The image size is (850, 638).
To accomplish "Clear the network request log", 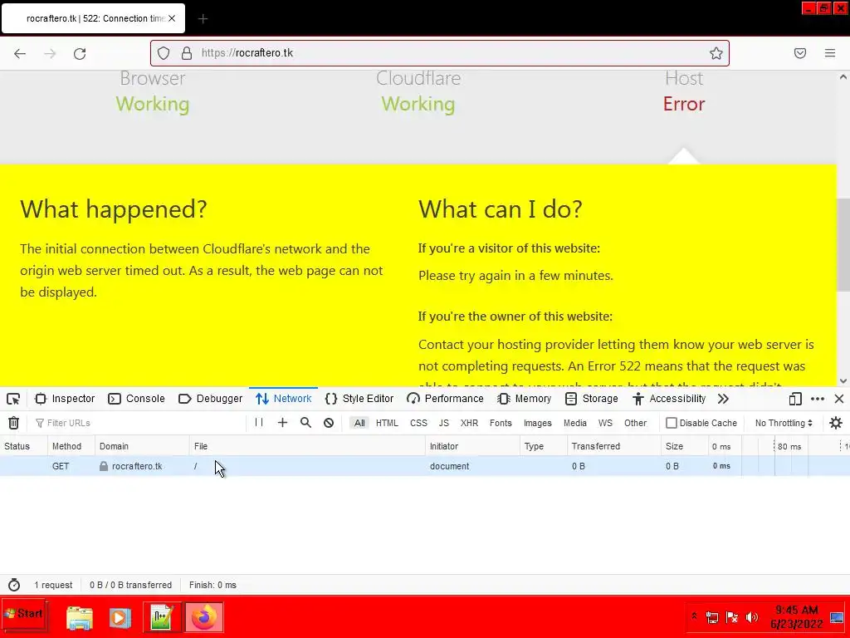I will (13, 423).
